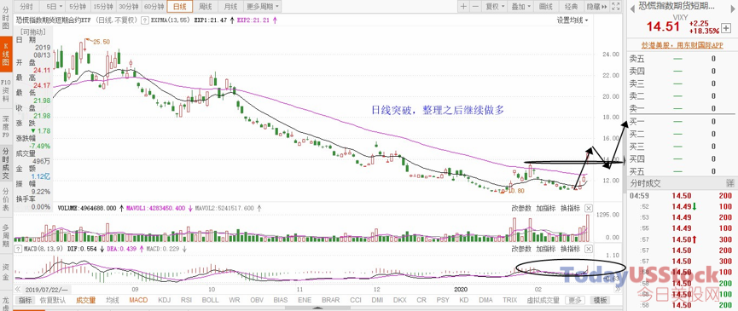Click the collapse handle below indicator bar
Screen dimensions: 738x311
pos(318,308)
